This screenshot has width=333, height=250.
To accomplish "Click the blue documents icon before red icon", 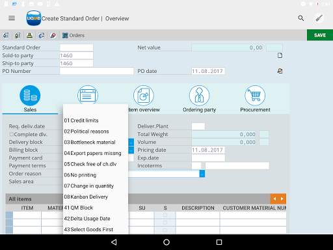I will [41, 35].
